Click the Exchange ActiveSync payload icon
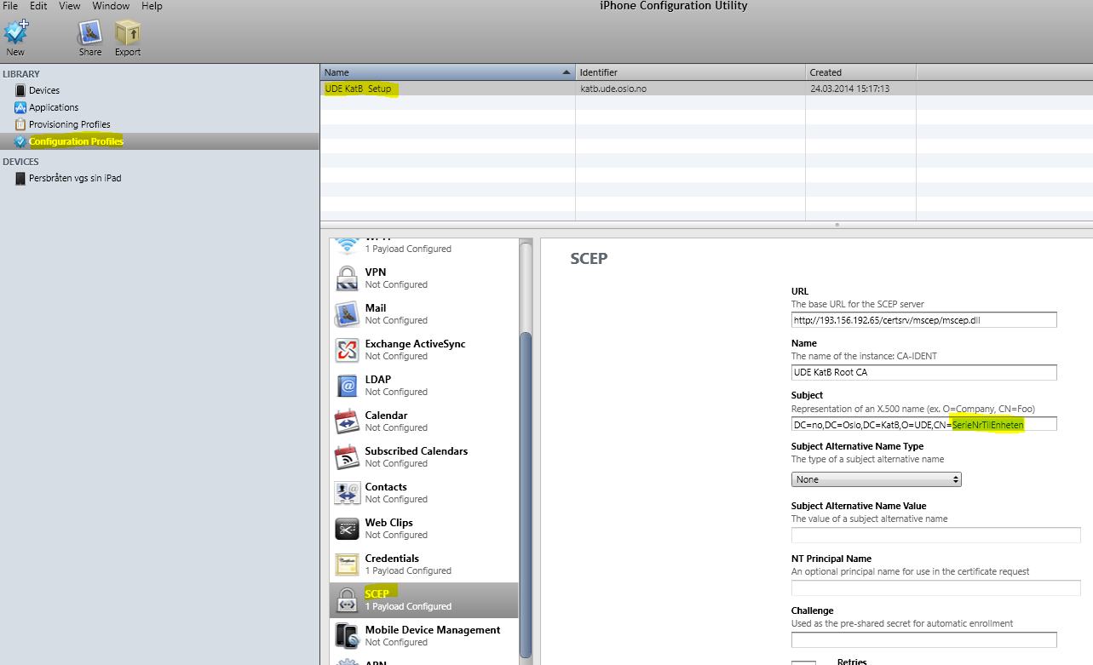The width and height of the screenshot is (1093, 665). pyautogui.click(x=347, y=350)
